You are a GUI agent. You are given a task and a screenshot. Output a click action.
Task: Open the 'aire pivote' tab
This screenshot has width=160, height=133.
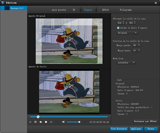(x=59, y=10)
